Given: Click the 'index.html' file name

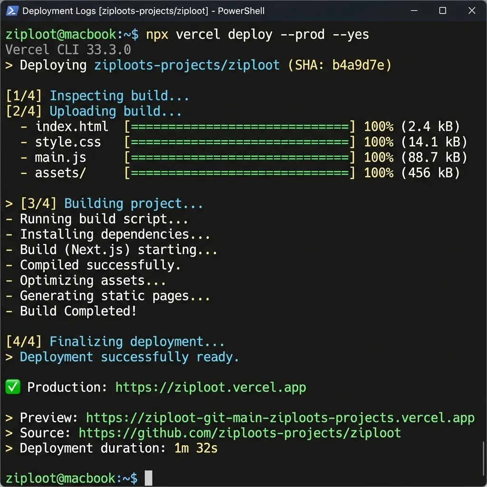Looking at the screenshot, I should tap(72, 127).
